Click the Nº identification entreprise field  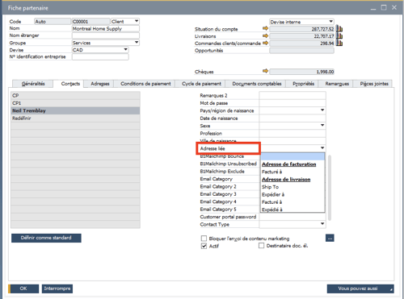pos(100,56)
